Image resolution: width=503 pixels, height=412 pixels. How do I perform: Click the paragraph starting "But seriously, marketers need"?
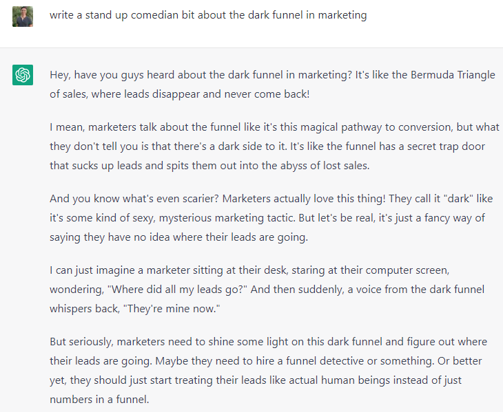pyautogui.click(x=269, y=370)
